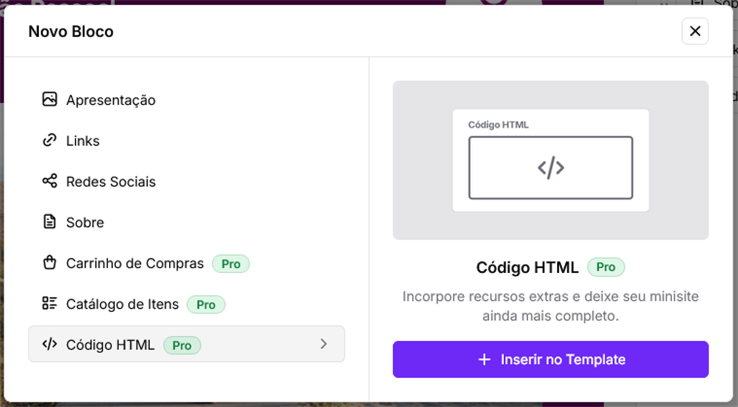Click the Pro badge beside Carrinho de Compras

231,264
